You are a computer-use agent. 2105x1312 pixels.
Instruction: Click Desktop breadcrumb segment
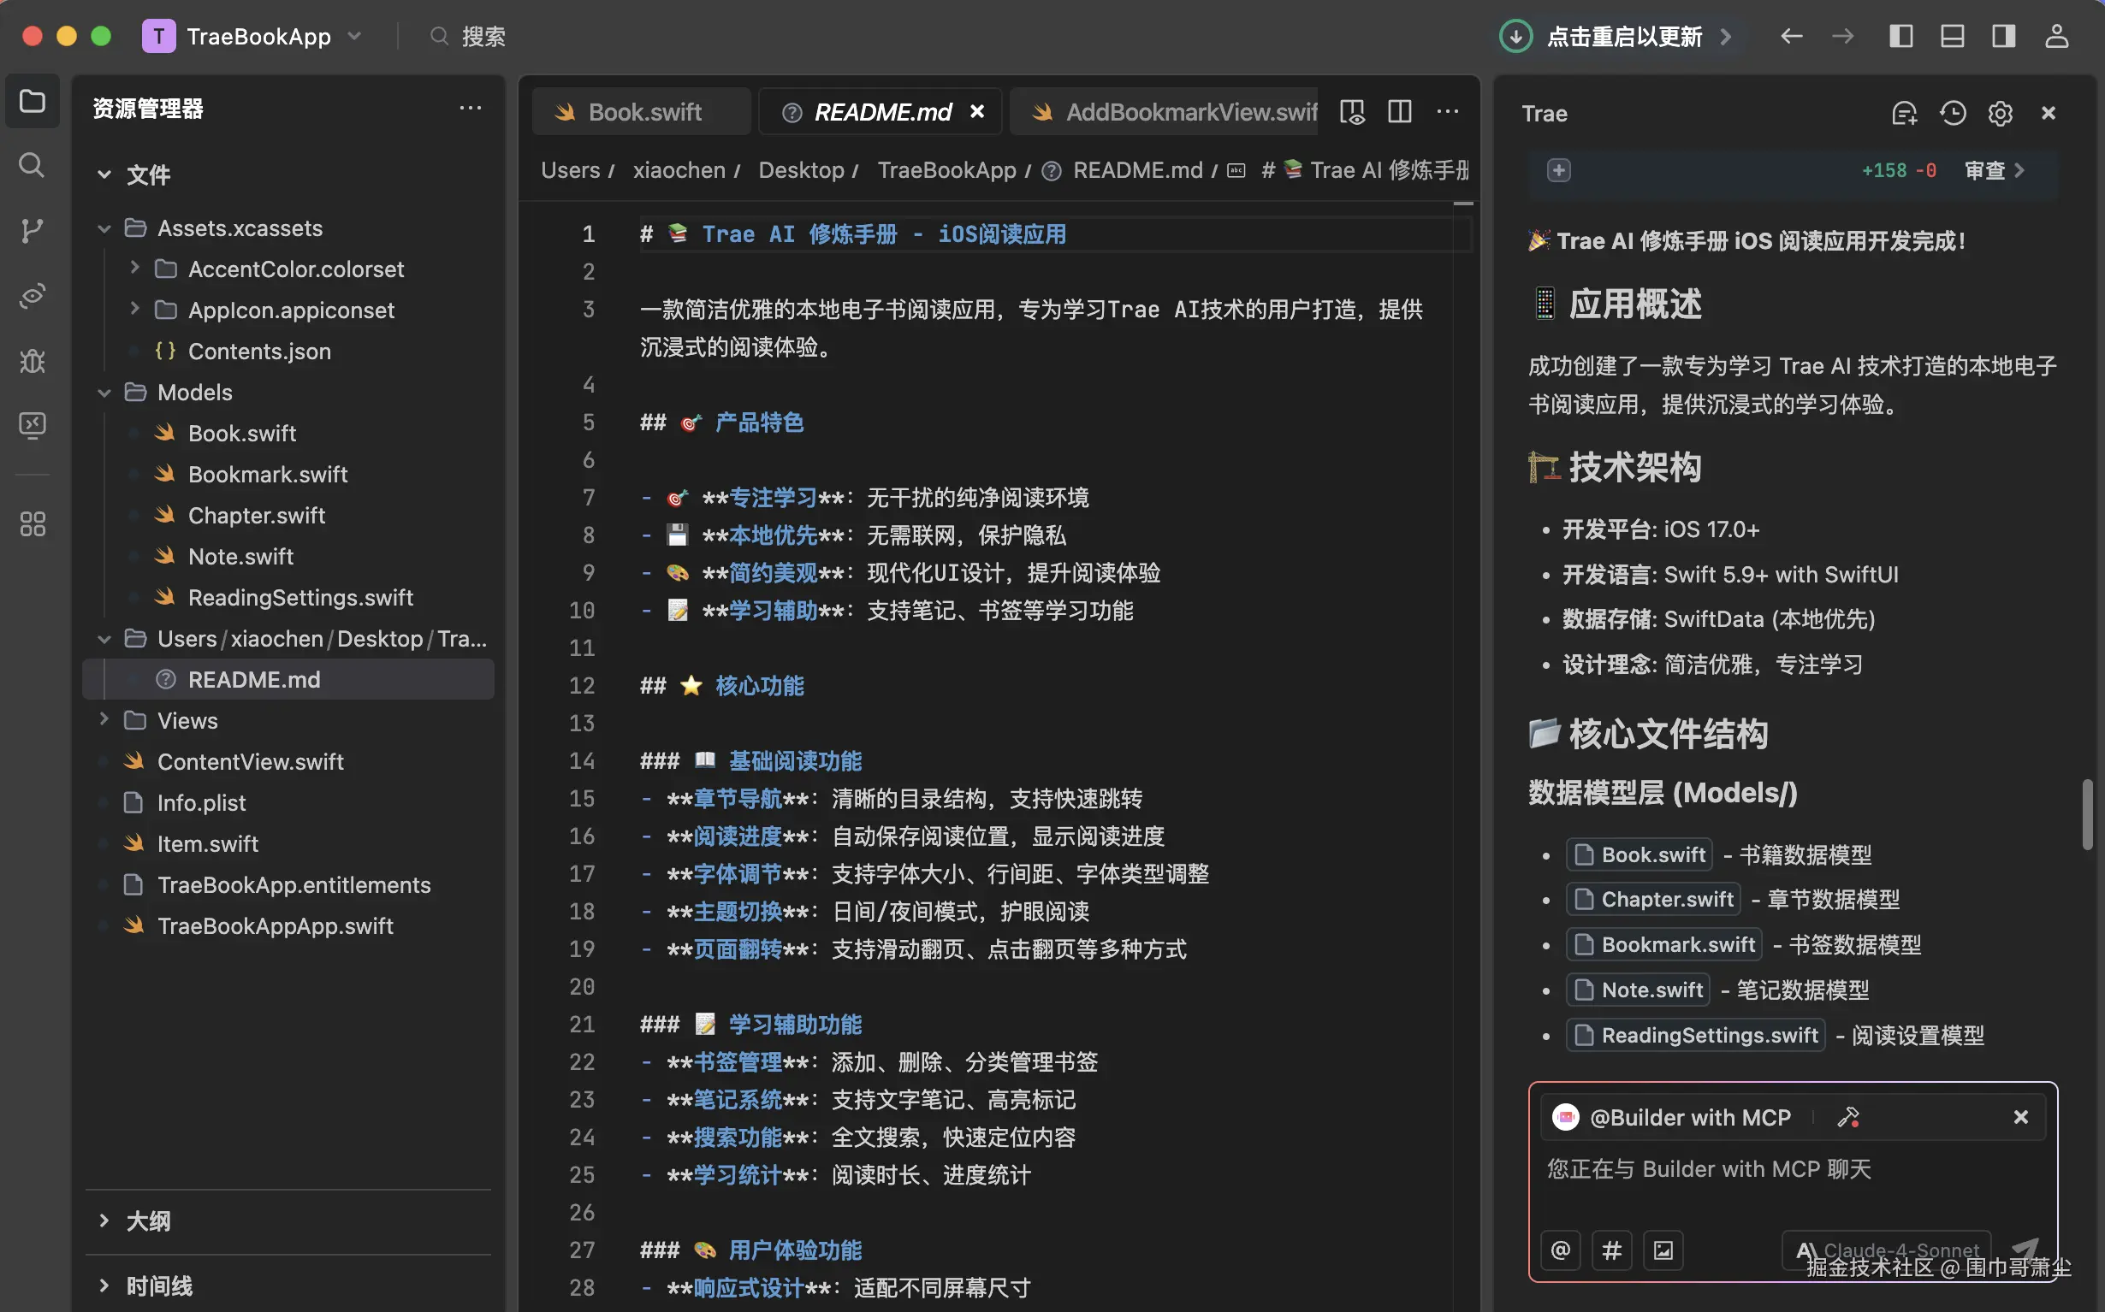(x=801, y=170)
